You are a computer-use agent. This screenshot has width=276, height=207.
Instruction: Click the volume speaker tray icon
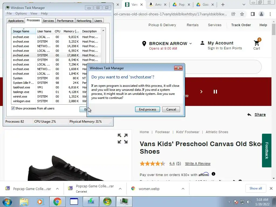249,202
